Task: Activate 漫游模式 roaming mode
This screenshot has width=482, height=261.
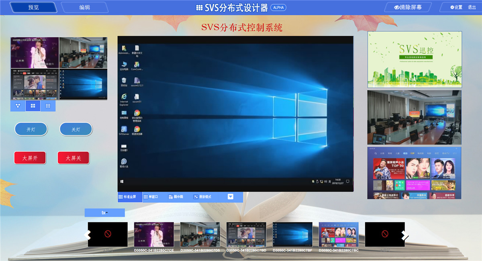Action: [x=203, y=197]
